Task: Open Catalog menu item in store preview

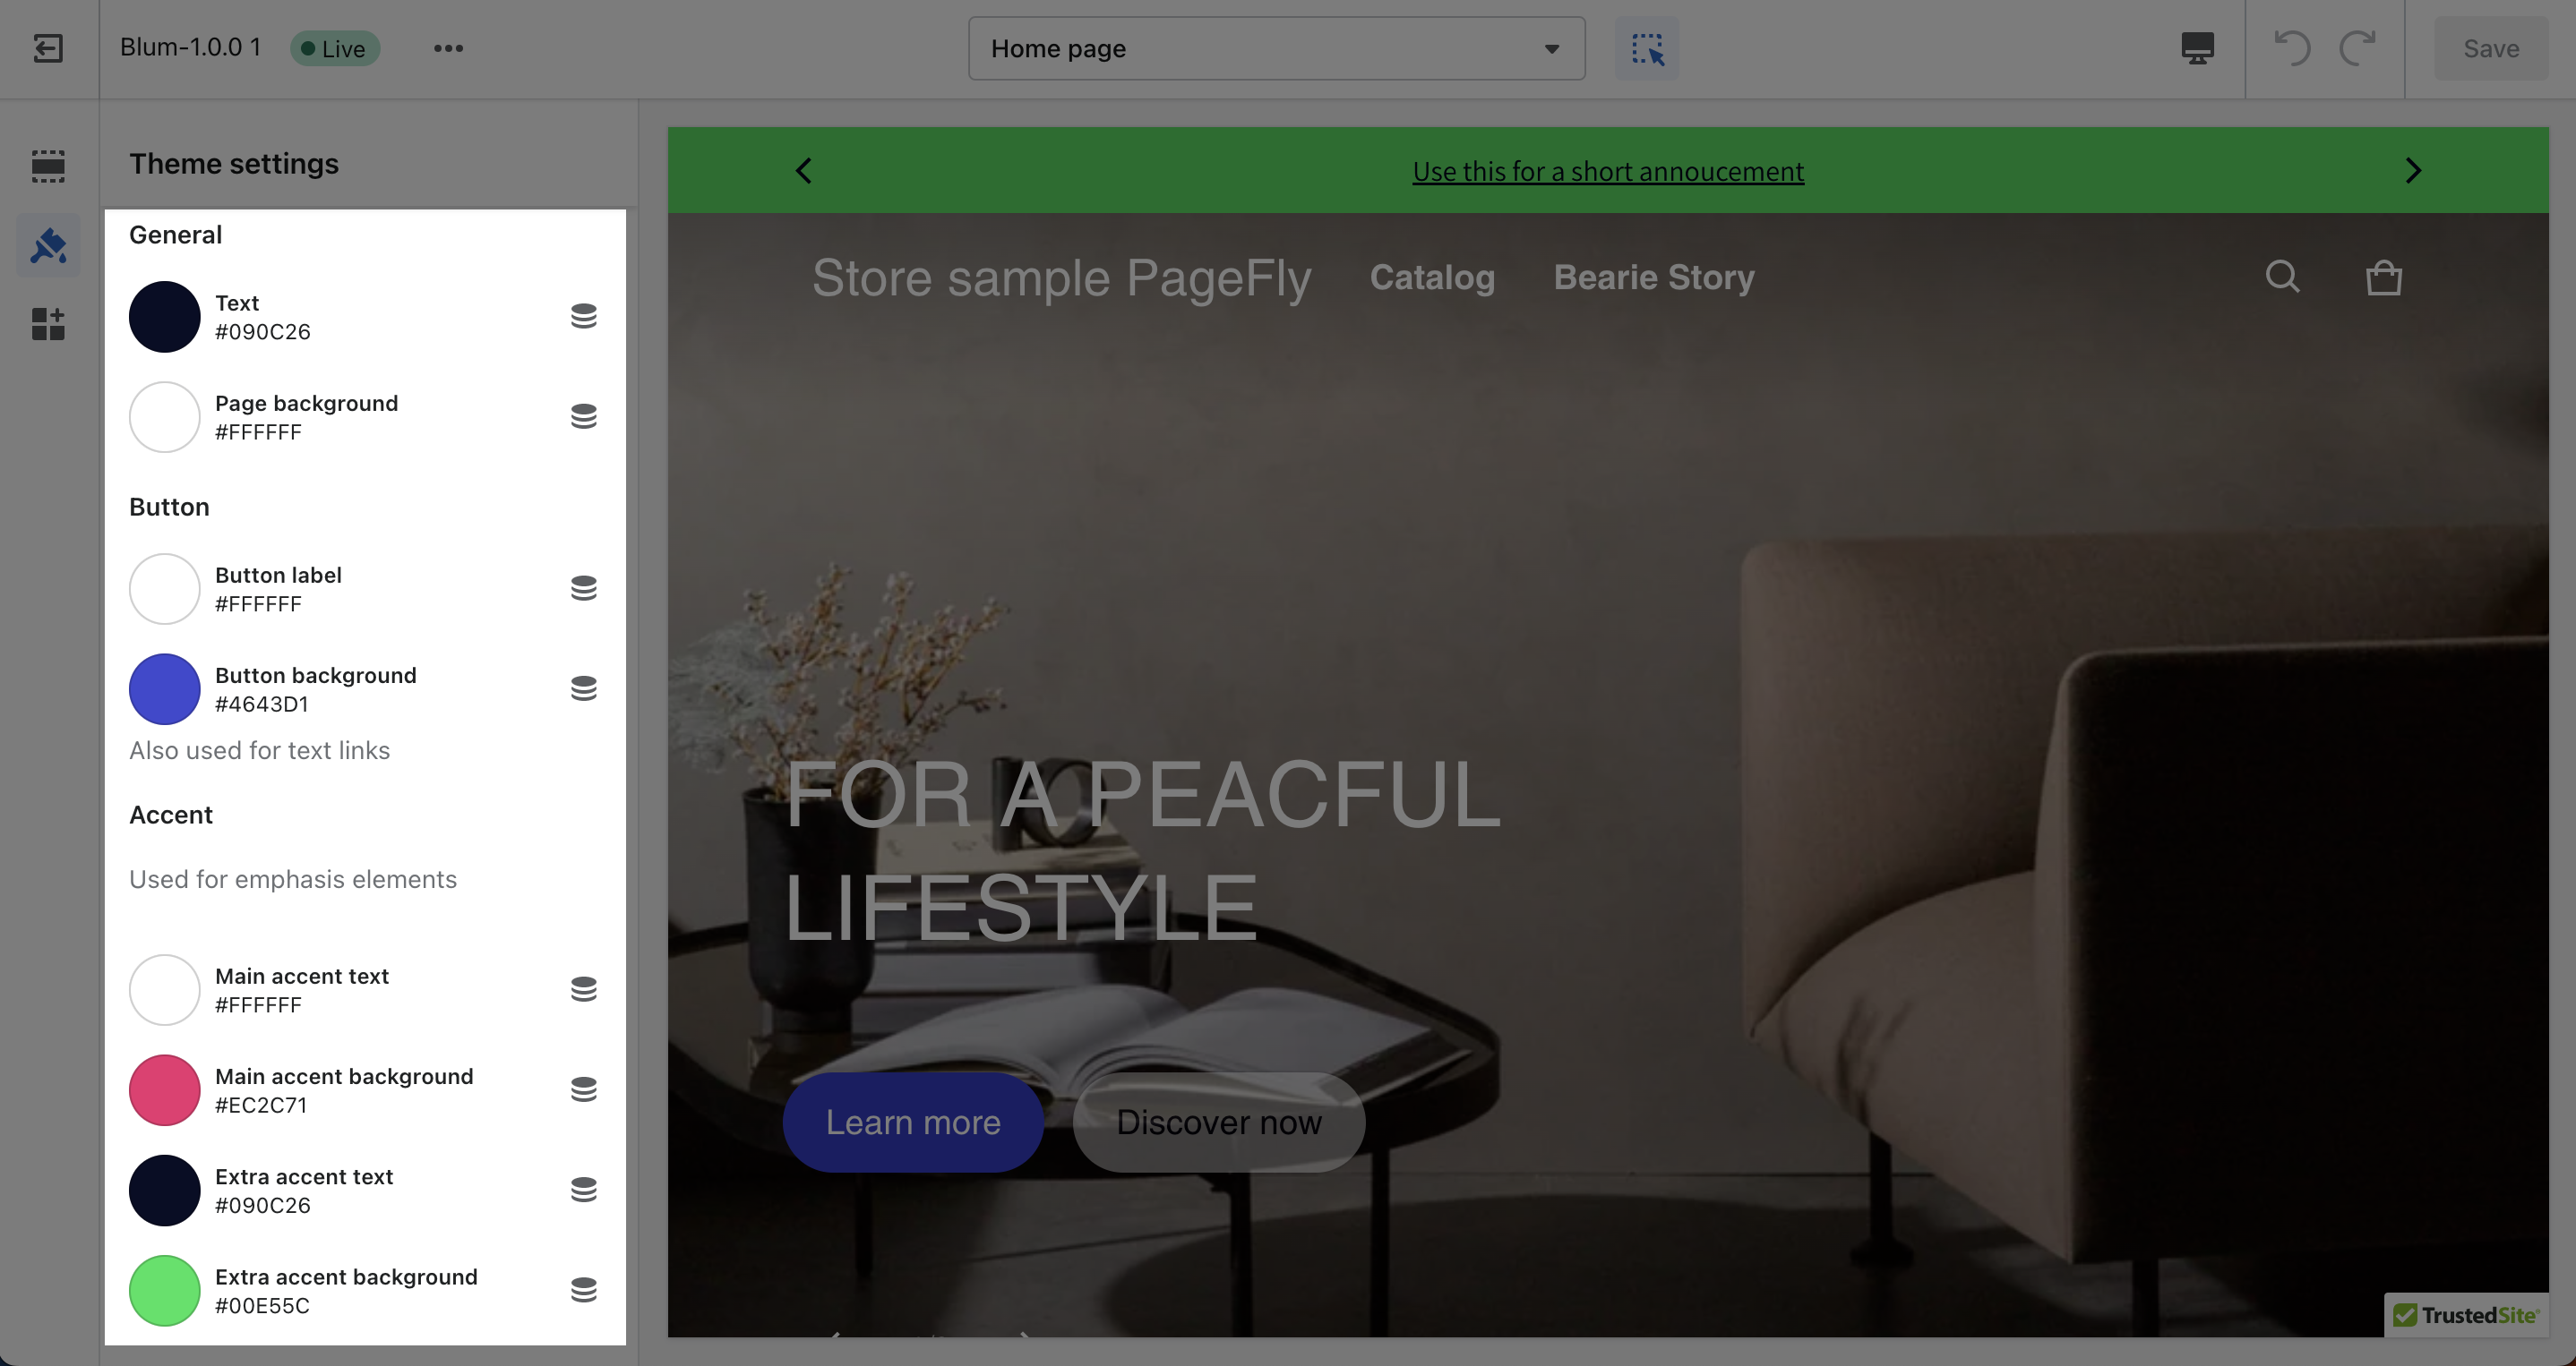Action: click(1432, 277)
